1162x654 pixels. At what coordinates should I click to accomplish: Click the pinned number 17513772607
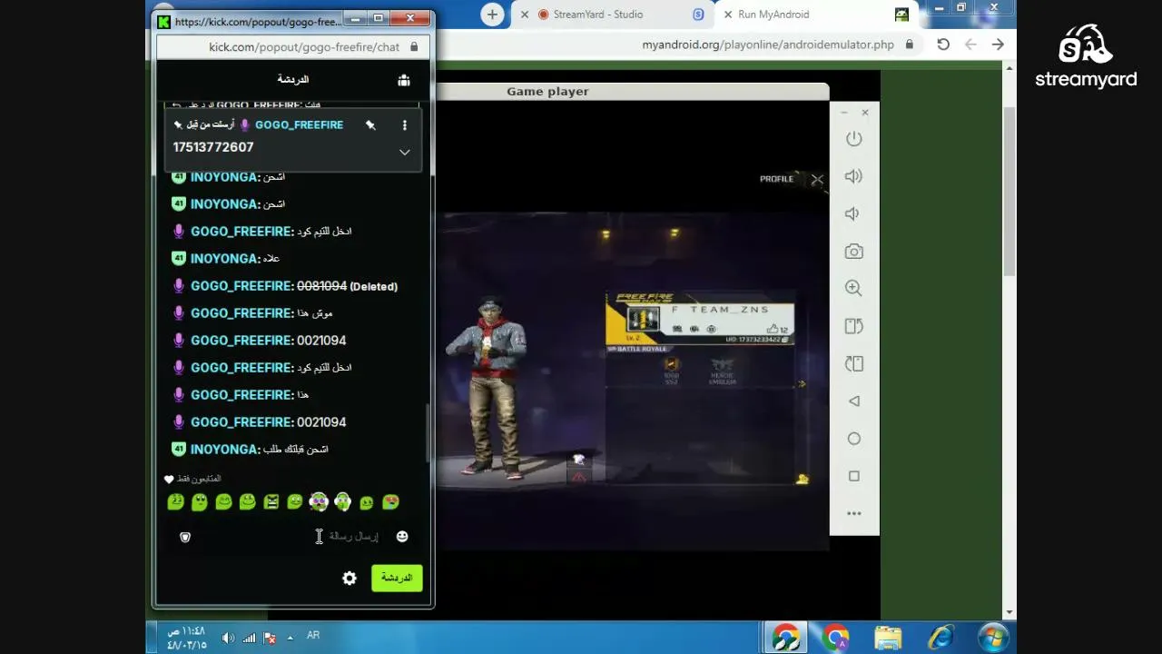point(213,147)
